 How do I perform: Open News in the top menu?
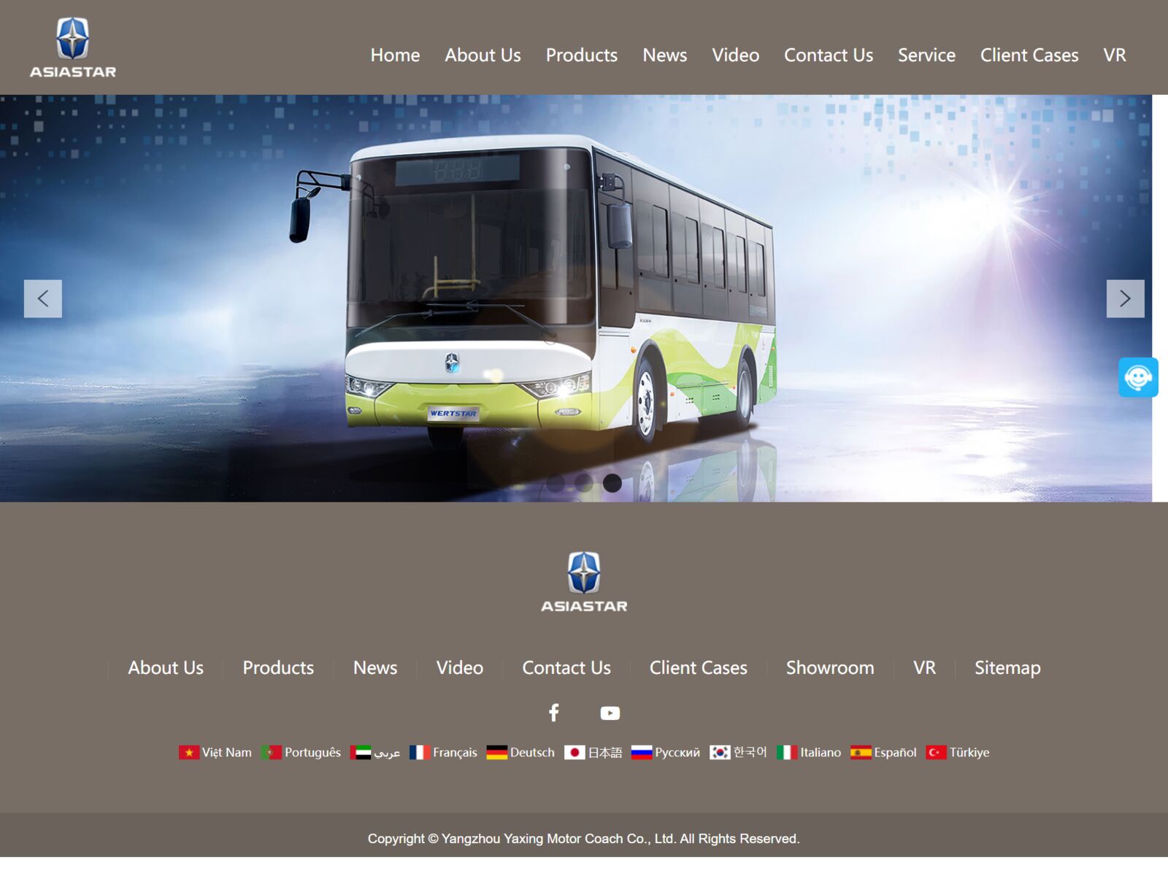pyautogui.click(x=664, y=55)
